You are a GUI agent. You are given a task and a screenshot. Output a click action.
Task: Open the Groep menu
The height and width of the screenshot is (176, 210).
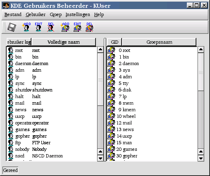[x=56, y=14]
